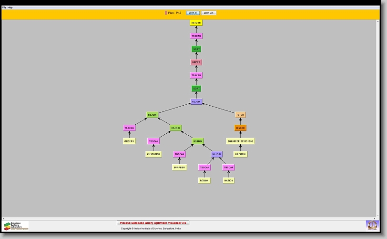Click the Plan P12 color swatch

pyautogui.click(x=166, y=13)
